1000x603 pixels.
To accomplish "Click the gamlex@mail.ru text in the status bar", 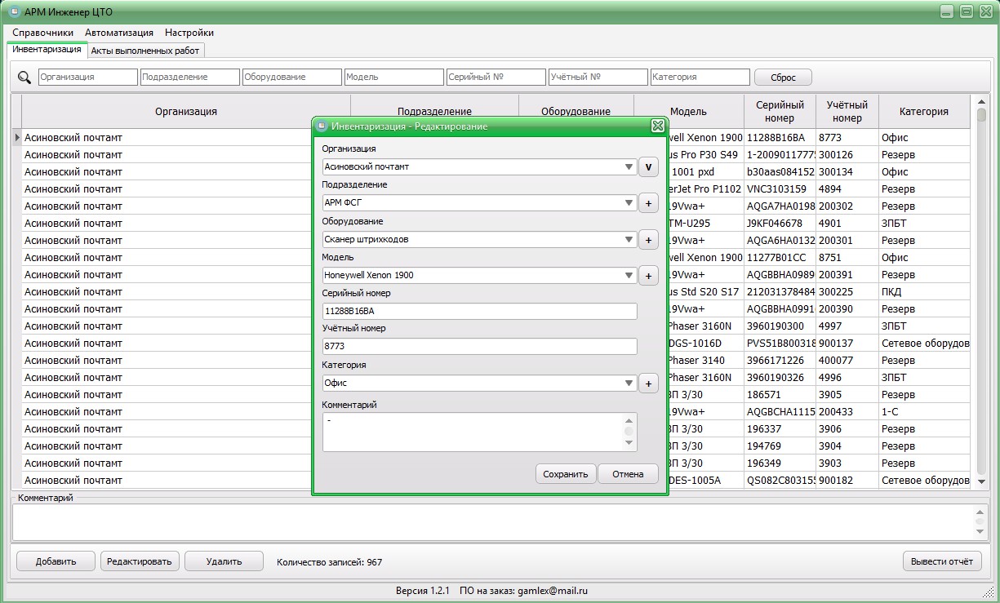I will click(x=552, y=591).
